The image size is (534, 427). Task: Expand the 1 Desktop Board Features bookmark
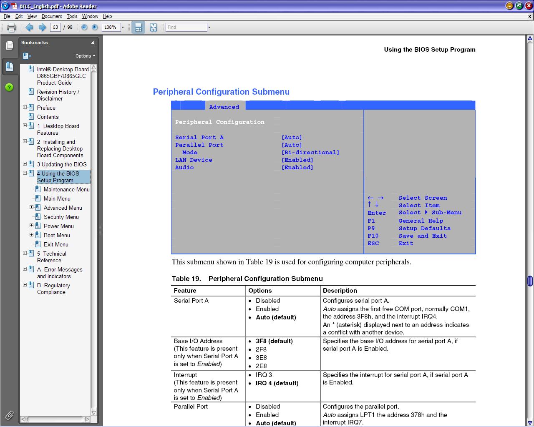[25, 126]
